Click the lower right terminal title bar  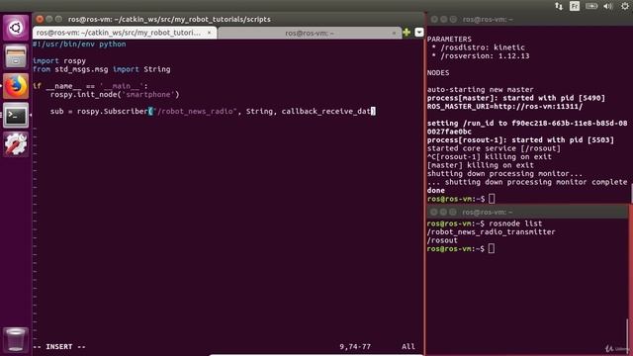coord(527,212)
